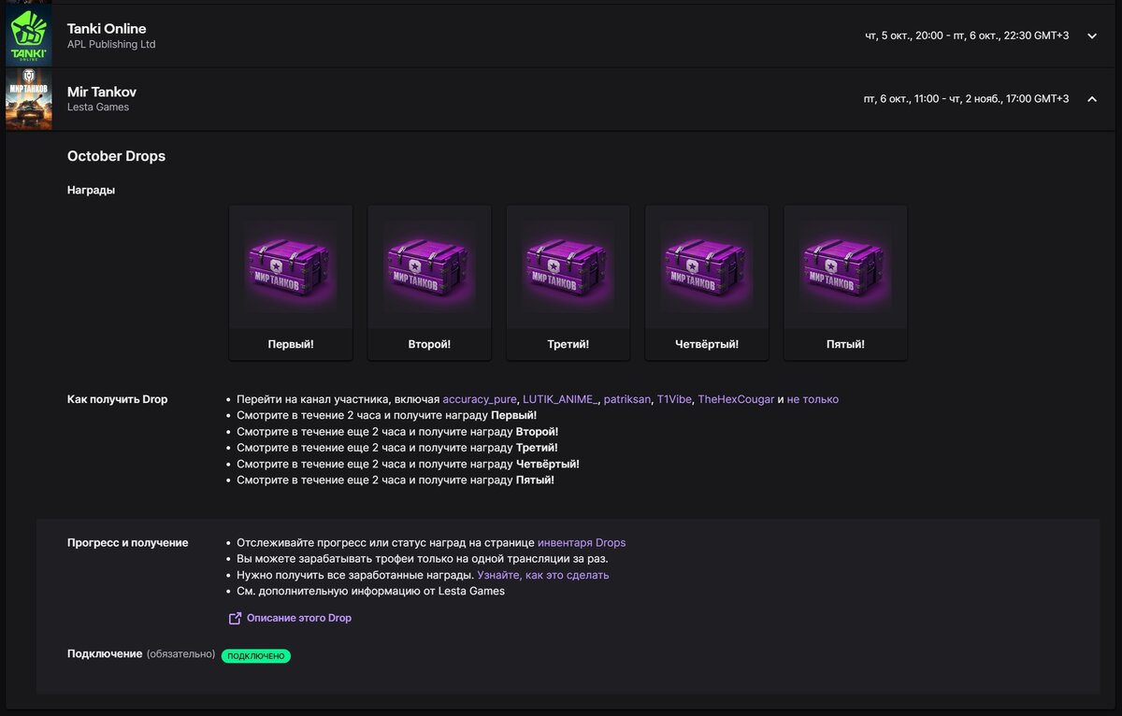
Task: Open 'Узнайте, как это сделать' link
Action: click(x=543, y=575)
